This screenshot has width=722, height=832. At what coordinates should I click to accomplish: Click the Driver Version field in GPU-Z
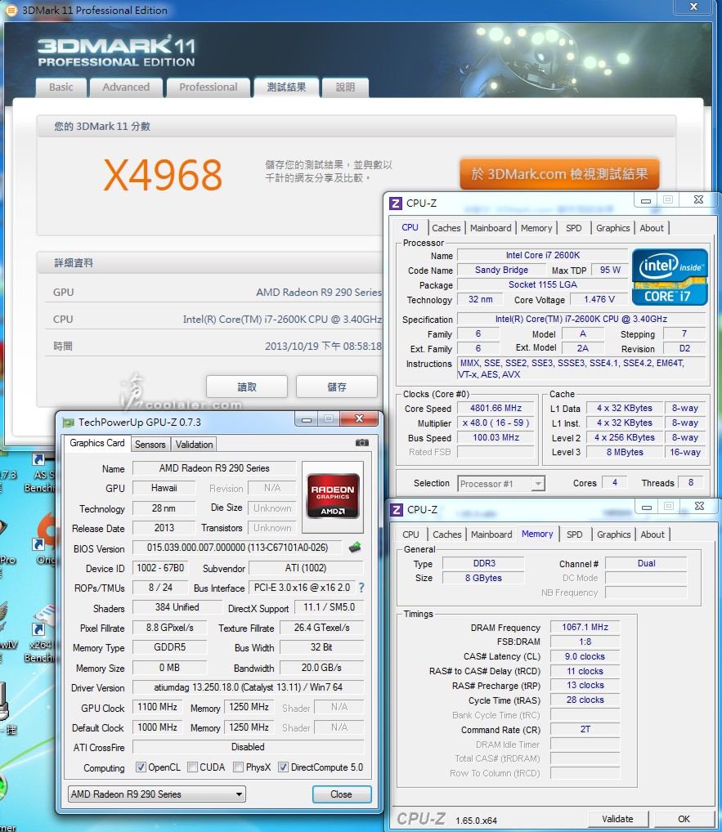[248, 687]
